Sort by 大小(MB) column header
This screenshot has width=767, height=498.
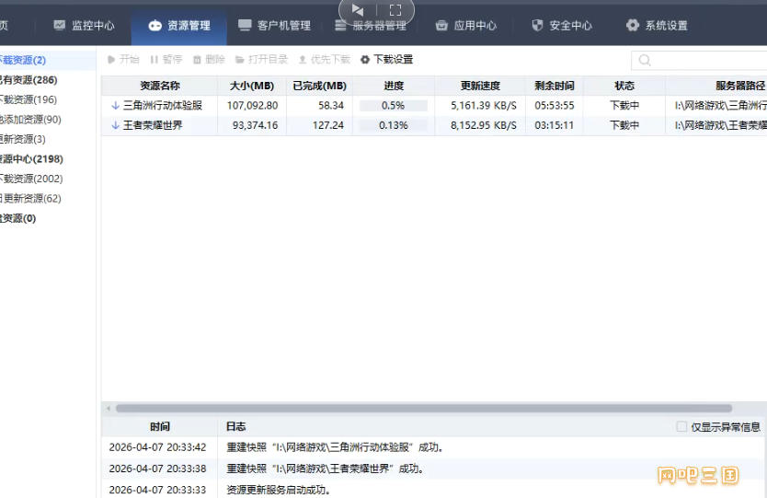(x=252, y=86)
